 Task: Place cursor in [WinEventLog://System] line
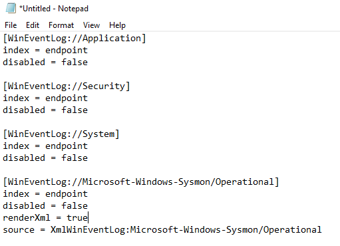[61, 134]
